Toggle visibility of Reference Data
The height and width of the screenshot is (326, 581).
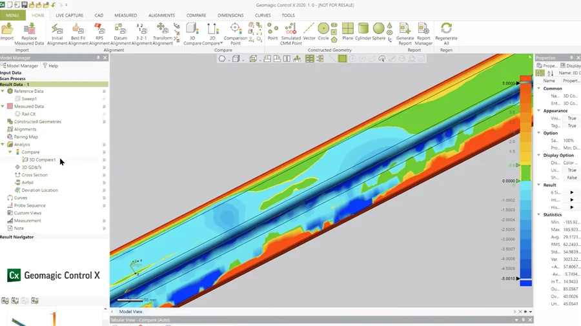tap(104, 92)
